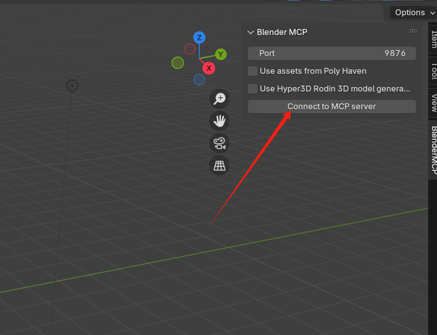Viewport: 437px width, 335px height.
Task: Click the X axis on navigation gizmo
Action: (209, 68)
